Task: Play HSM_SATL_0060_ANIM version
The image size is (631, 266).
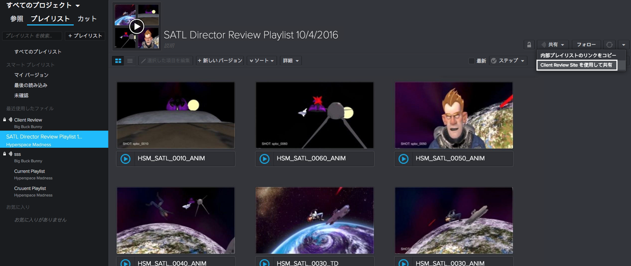Action: 265,159
